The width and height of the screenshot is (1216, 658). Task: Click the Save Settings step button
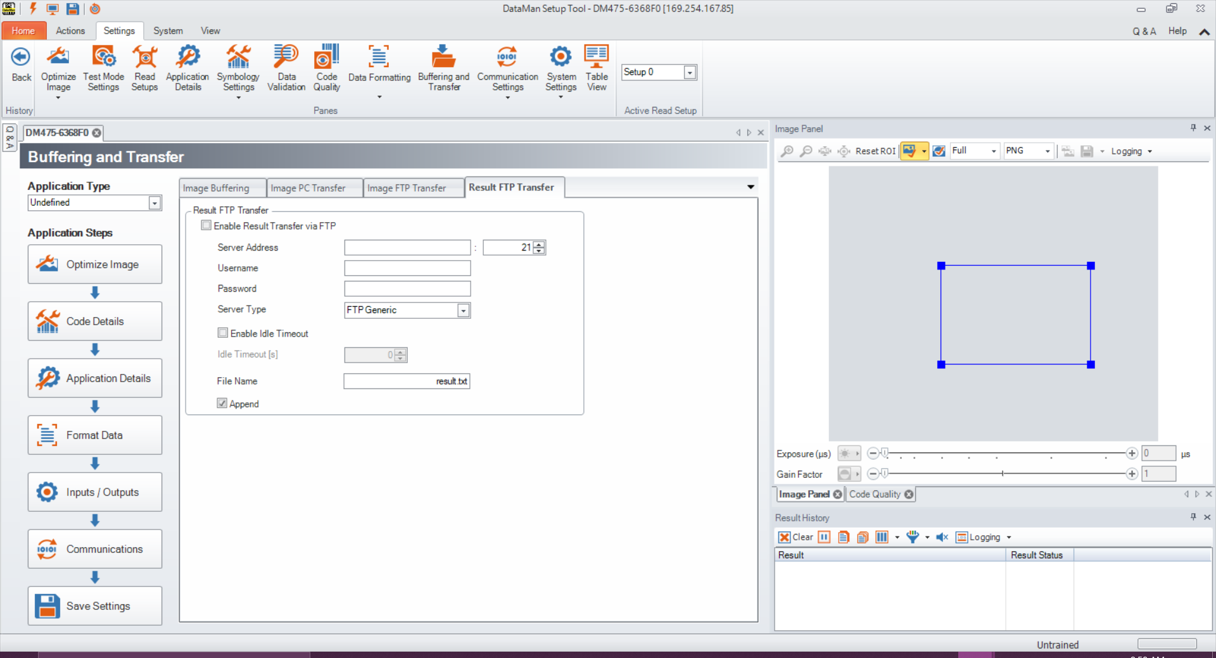95,606
